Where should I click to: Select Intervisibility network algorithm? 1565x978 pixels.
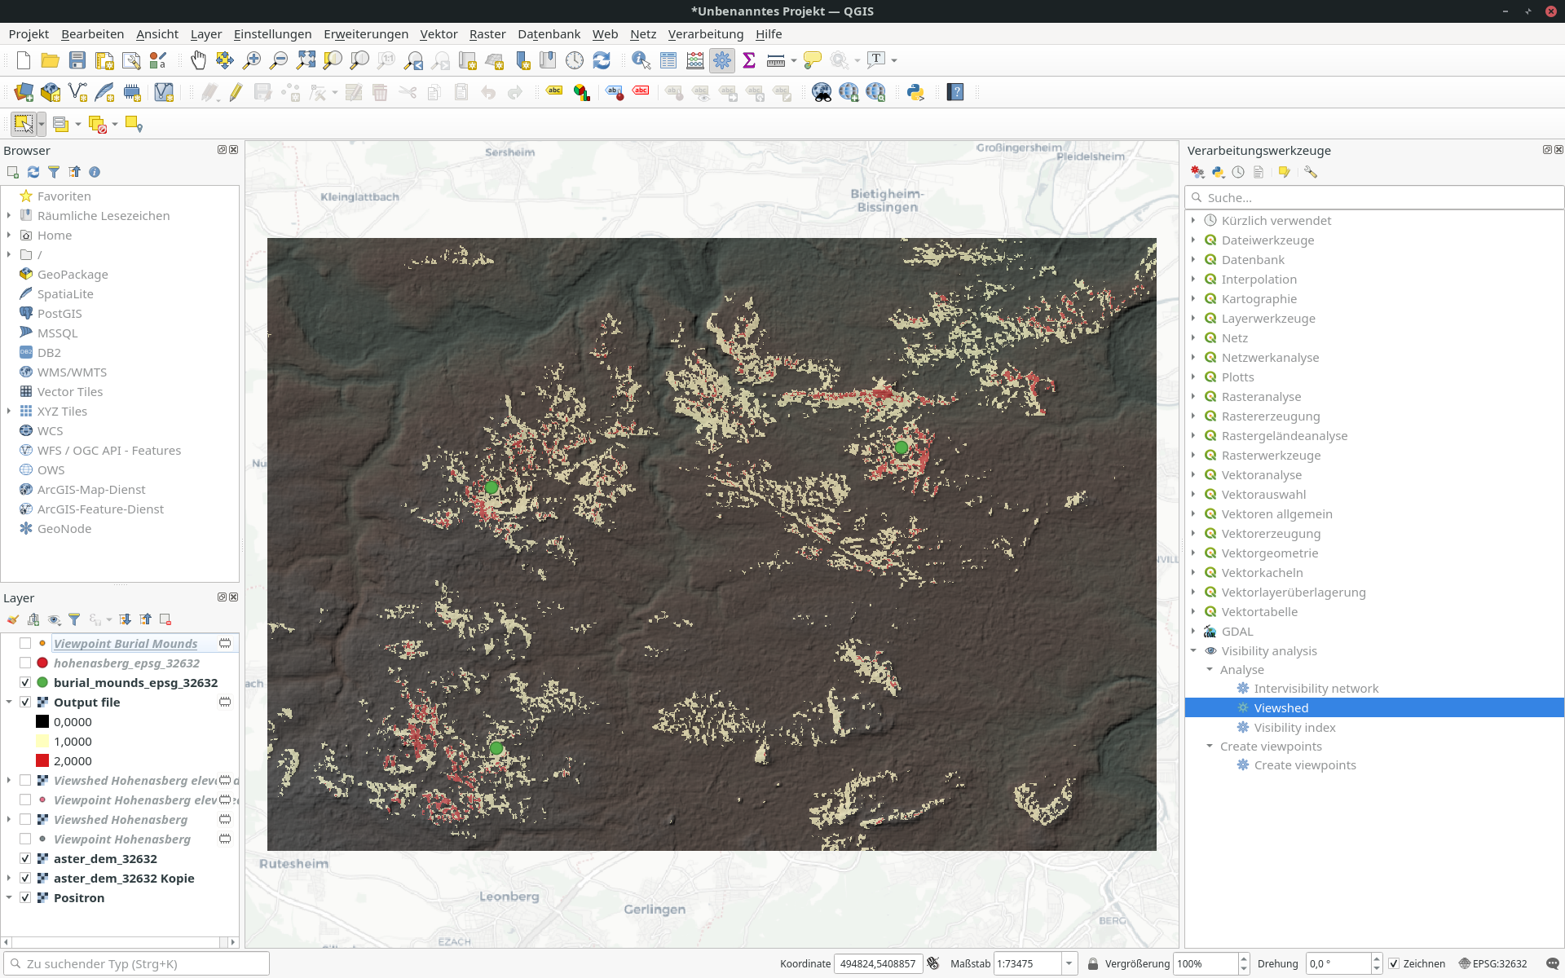click(1316, 688)
